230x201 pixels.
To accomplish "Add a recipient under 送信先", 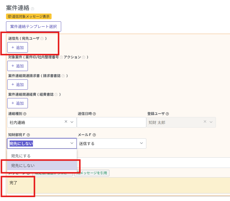I will pyautogui.click(x=17, y=48).
